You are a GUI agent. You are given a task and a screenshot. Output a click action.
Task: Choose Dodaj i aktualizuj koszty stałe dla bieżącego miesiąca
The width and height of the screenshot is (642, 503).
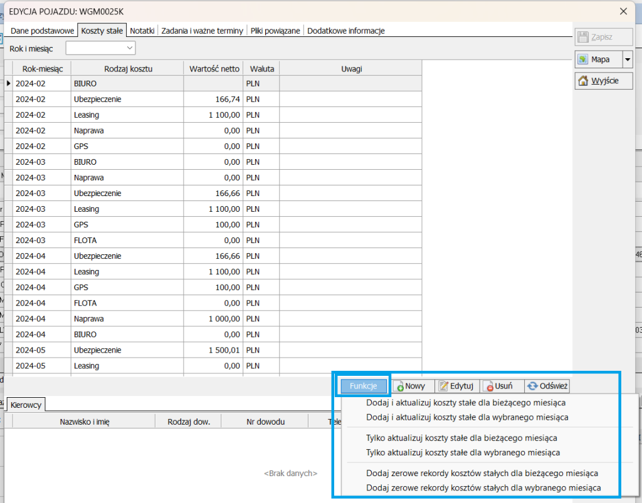(466, 403)
